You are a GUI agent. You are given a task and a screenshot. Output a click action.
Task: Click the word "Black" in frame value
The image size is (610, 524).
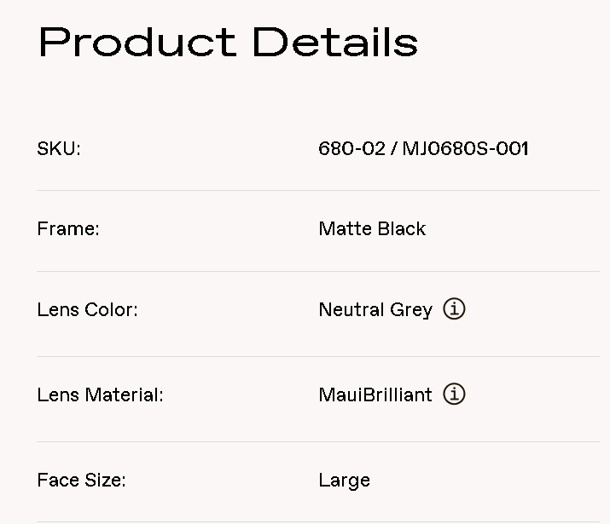click(401, 228)
